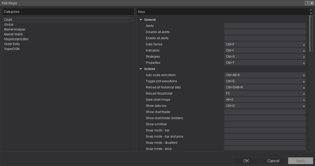Clear the Auto scale and return hotkey

coord(304,75)
